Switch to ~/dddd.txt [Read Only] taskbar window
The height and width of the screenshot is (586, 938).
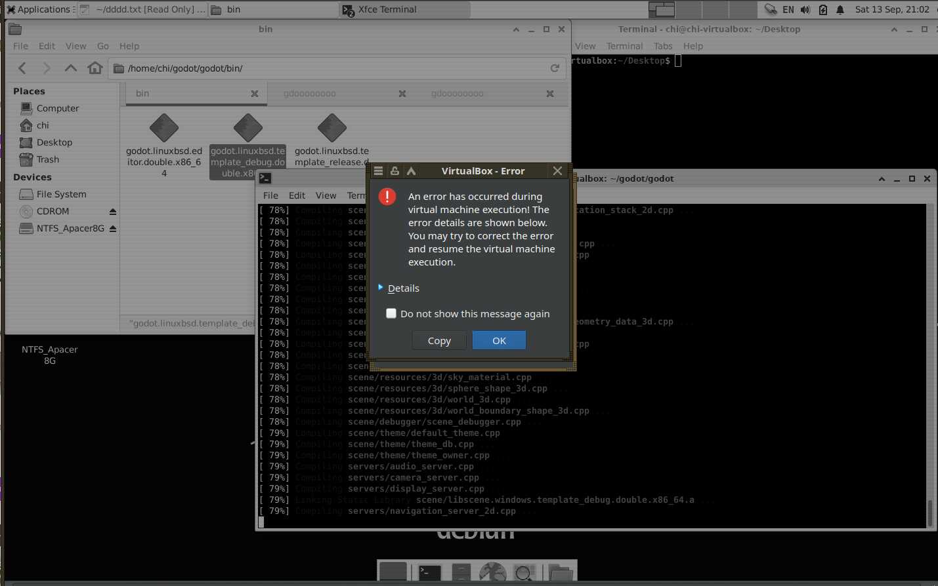point(142,9)
